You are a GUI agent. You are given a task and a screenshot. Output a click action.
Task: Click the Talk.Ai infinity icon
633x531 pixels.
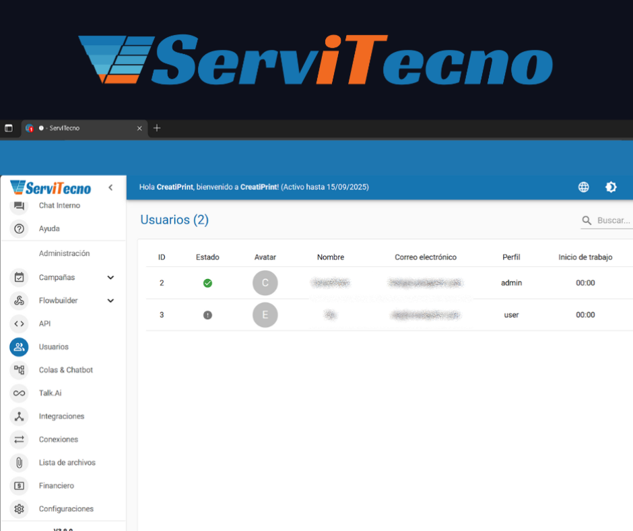point(19,394)
